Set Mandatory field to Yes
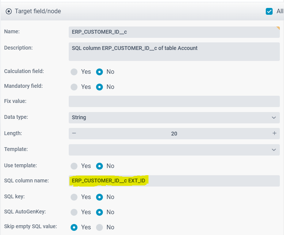Image resolution: width=284 pixels, height=235 pixels. pos(74,87)
